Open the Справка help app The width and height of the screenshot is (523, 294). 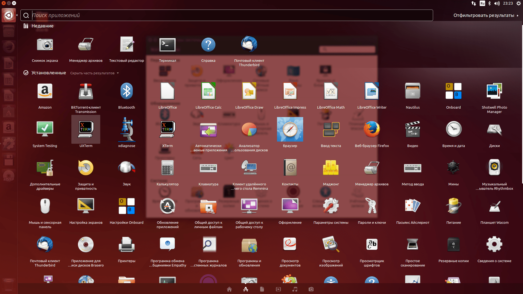(208, 45)
